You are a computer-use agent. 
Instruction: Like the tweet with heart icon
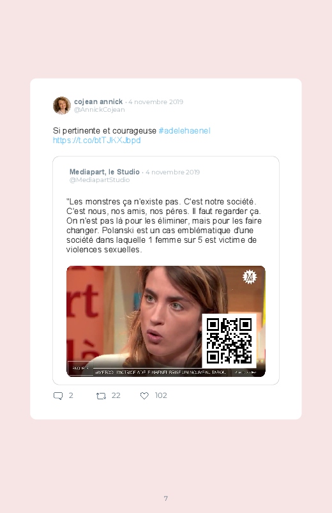click(x=144, y=396)
